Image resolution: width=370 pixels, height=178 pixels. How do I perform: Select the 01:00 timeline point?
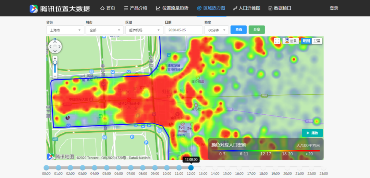pyautogui.click(x=59, y=168)
